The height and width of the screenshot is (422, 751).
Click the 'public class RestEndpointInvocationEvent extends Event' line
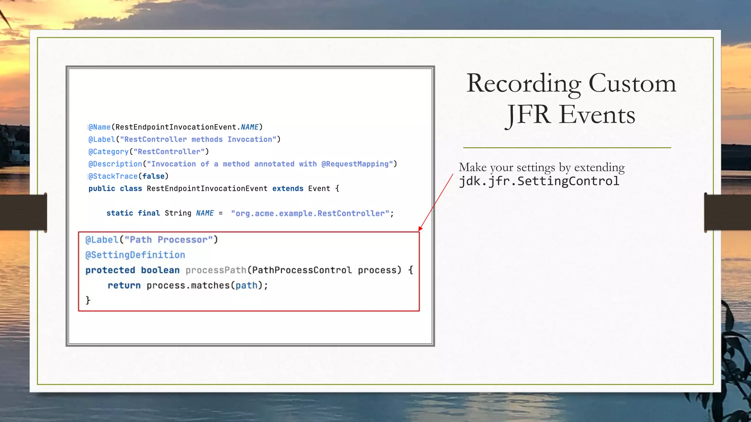point(214,189)
